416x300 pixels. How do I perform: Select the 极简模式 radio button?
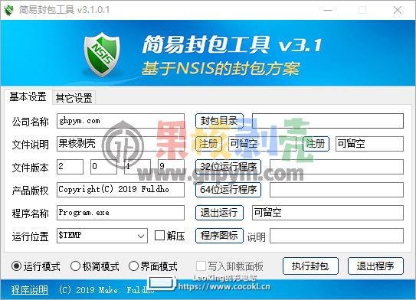95,266
